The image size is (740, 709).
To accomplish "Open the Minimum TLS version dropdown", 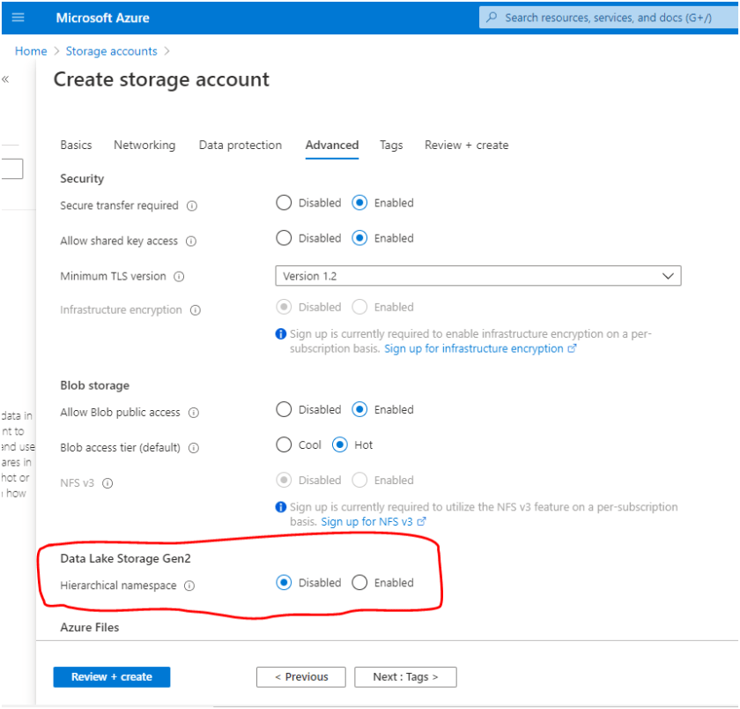I will (x=478, y=276).
